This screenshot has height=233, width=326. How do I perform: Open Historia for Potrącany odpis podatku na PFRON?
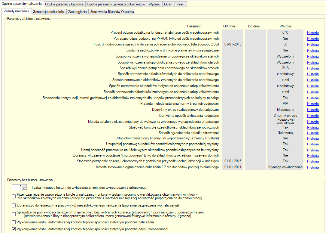[313, 39]
